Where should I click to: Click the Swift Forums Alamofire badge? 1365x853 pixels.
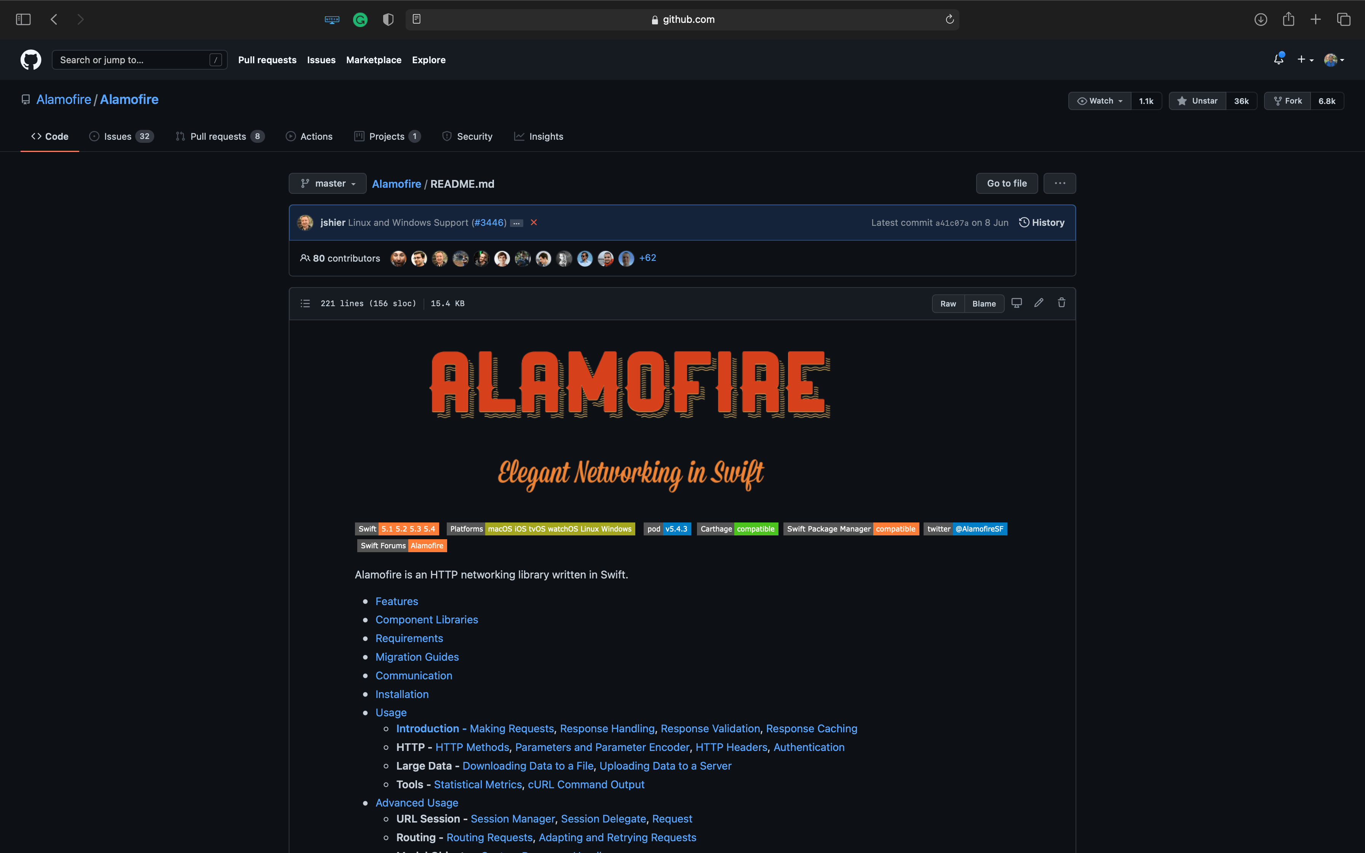(402, 546)
